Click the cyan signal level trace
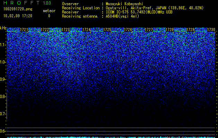Viewport: 218px width, 138px height. (111, 137)
